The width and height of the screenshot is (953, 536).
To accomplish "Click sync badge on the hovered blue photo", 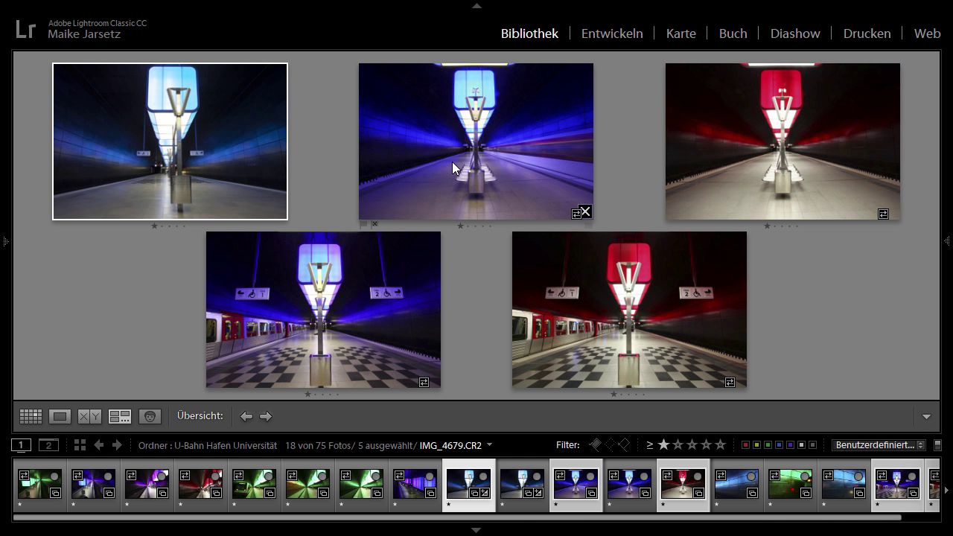I will coord(576,214).
